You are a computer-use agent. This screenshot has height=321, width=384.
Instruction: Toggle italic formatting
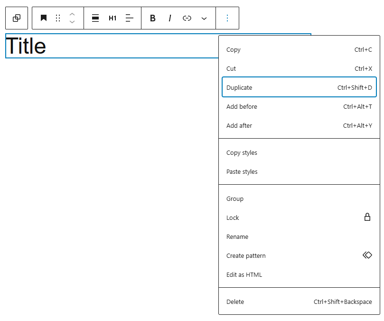(x=169, y=18)
